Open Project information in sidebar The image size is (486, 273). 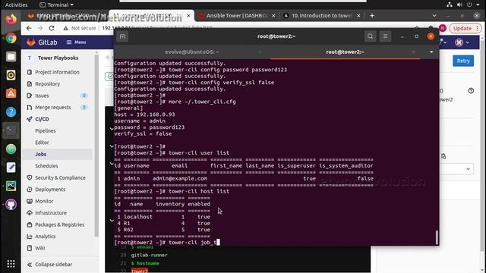57,72
